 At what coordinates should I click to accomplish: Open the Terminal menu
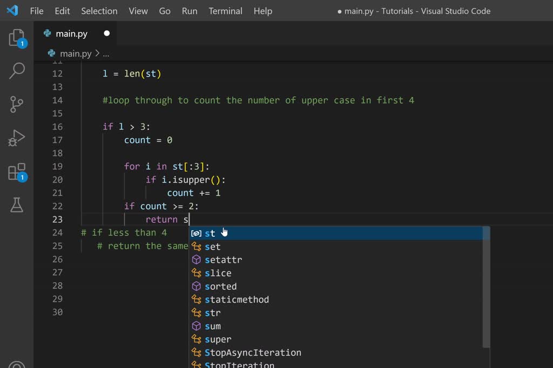(225, 11)
